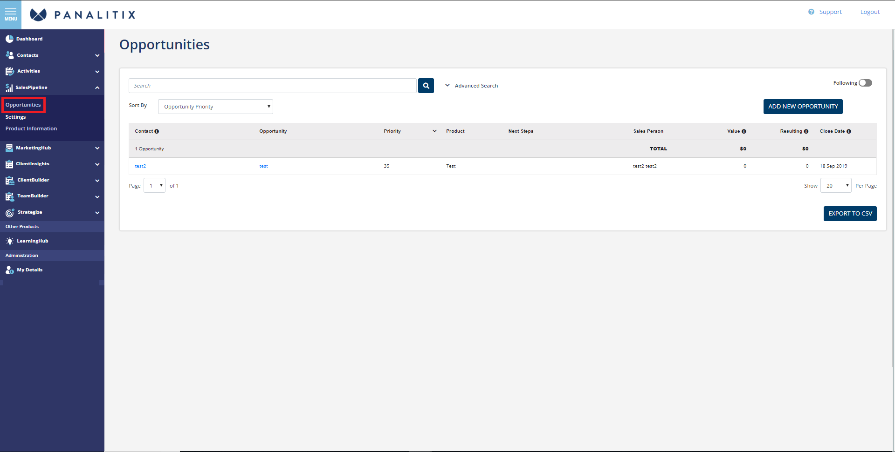Focus the Search input field
This screenshot has width=895, height=452.
[273, 86]
